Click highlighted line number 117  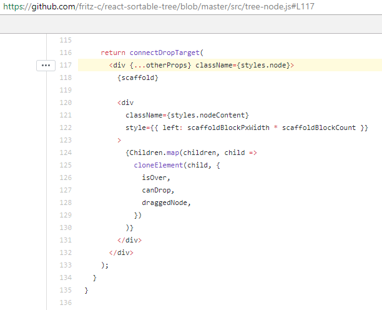point(65,65)
